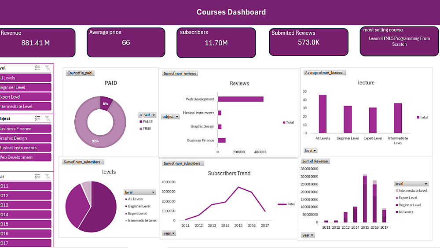Select year 2015 in slicer
The height and width of the screenshot is (248, 440).
pos(25,224)
